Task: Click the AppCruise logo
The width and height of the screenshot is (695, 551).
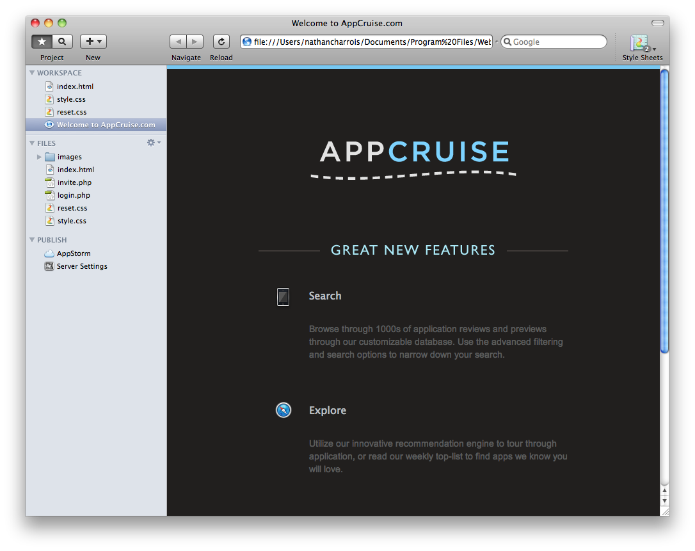Action: point(414,159)
